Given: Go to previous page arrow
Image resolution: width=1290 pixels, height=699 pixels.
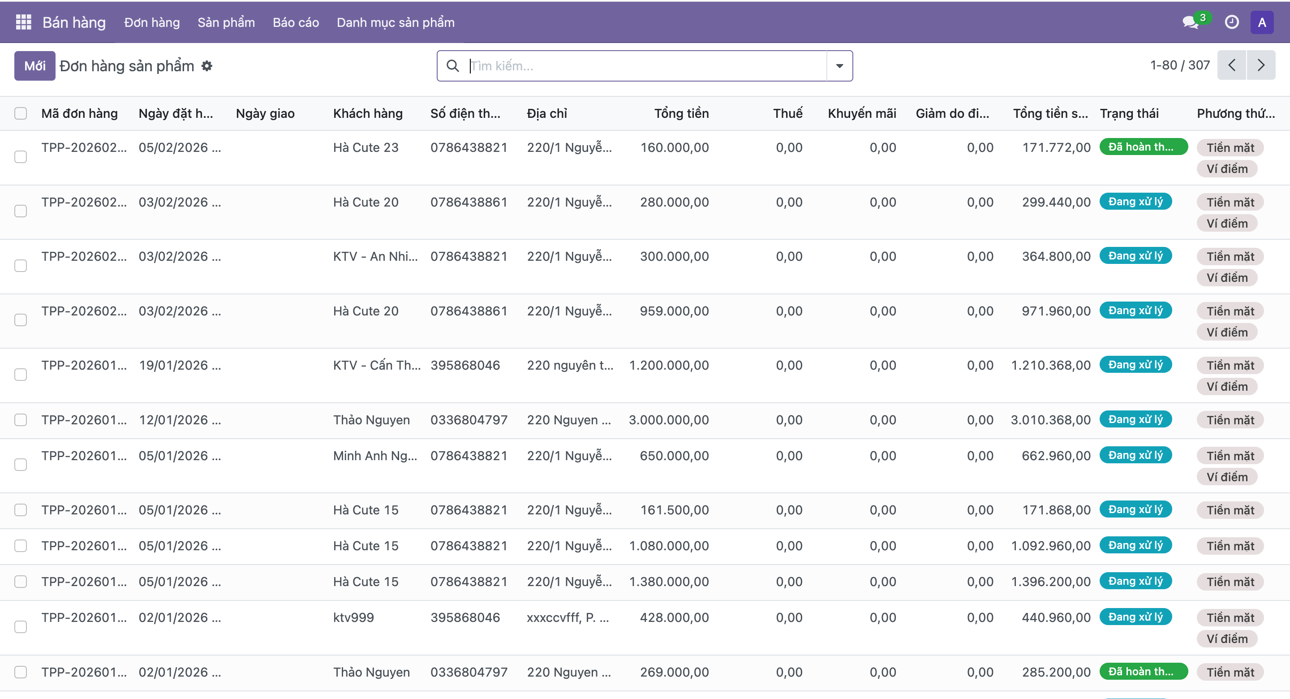Looking at the screenshot, I should click(x=1232, y=65).
